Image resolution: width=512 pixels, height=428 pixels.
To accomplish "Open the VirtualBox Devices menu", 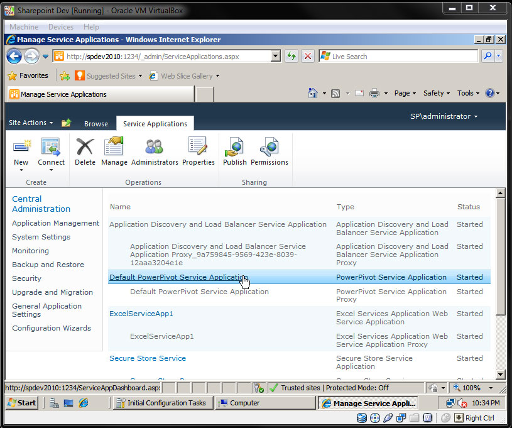I will (61, 27).
